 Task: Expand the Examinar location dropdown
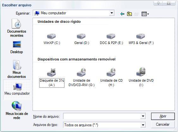click(x=112, y=13)
